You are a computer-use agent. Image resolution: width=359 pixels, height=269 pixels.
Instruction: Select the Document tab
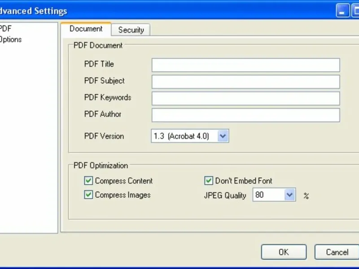tap(86, 29)
